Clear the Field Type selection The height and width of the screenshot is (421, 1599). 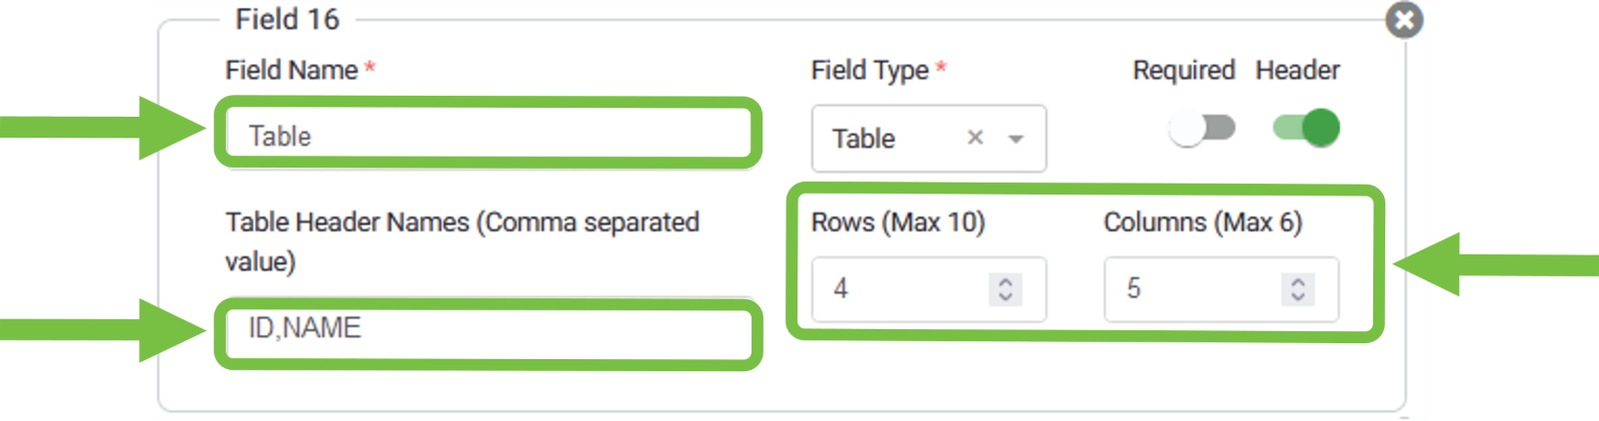[975, 138]
